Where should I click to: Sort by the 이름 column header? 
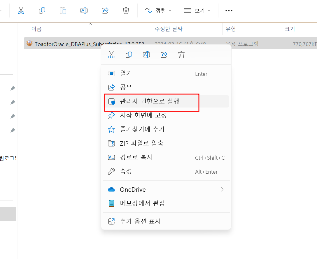(36, 29)
